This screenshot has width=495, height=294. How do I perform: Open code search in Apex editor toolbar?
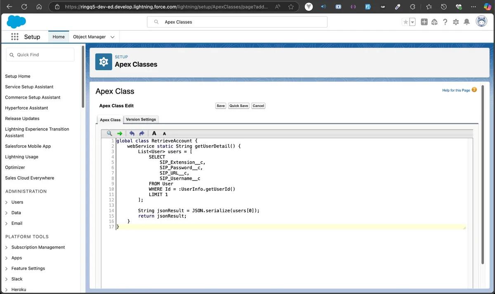[109, 133]
